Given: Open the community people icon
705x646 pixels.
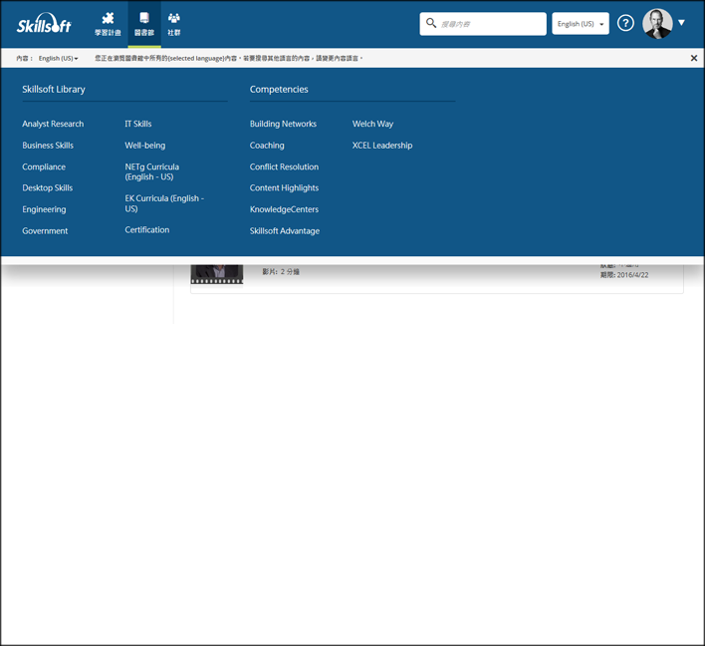Looking at the screenshot, I should 174,24.
